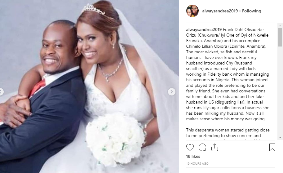The height and width of the screenshot is (173, 283).
Task: Click the caption scrollbar thumb
Action: coord(280,37)
